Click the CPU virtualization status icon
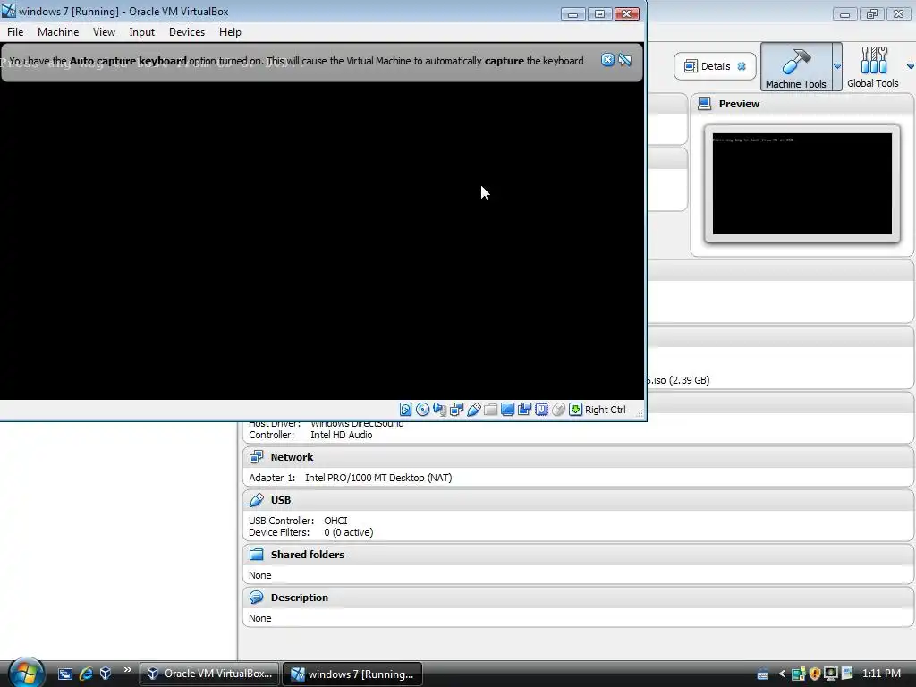This screenshot has height=687, width=916. (x=541, y=410)
